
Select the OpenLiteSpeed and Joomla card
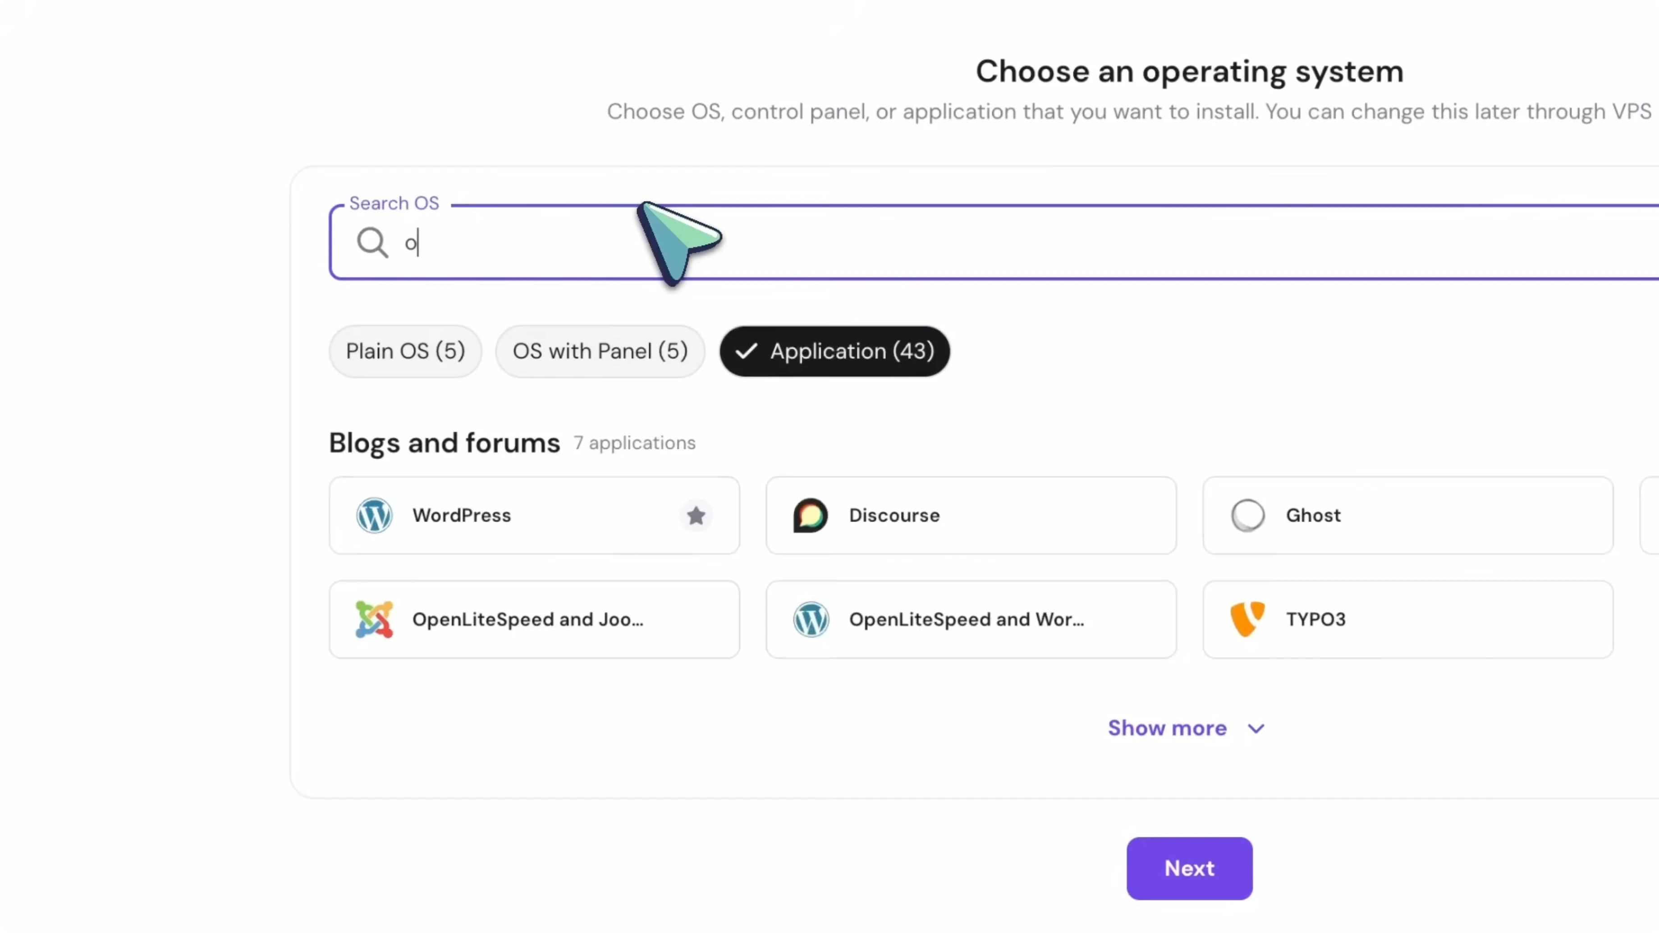tap(534, 619)
